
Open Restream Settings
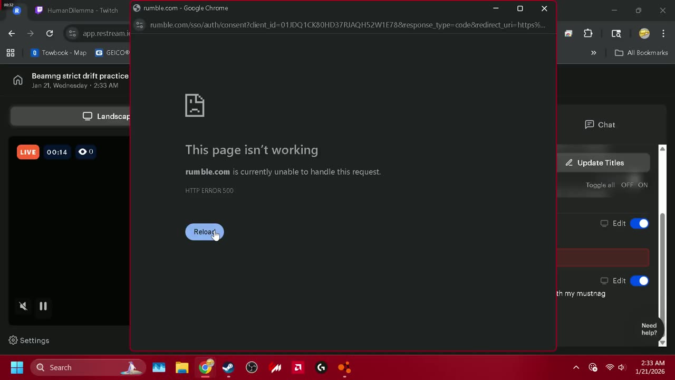click(29, 340)
